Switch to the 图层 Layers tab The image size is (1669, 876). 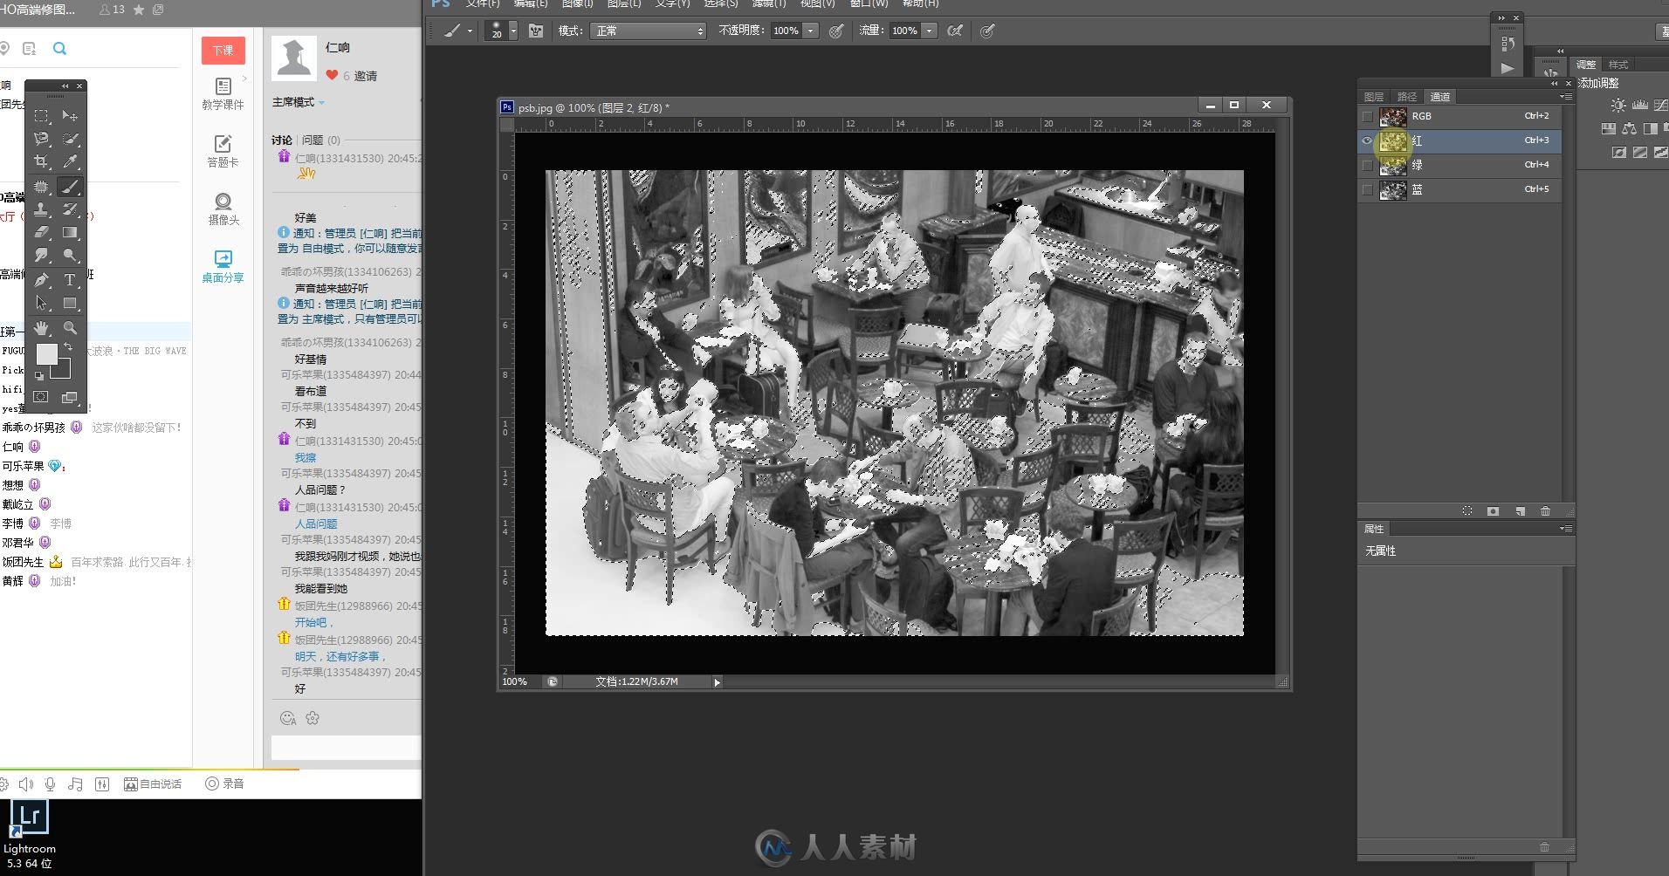point(1373,97)
